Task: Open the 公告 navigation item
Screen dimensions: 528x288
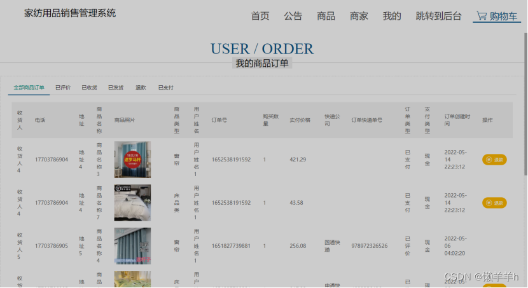Action: tap(293, 16)
